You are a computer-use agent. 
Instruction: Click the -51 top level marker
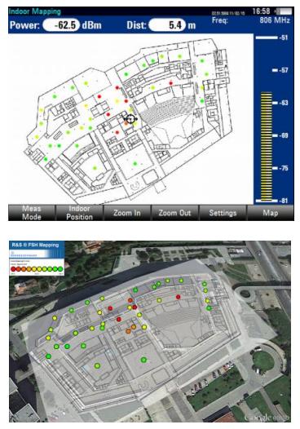(271, 38)
